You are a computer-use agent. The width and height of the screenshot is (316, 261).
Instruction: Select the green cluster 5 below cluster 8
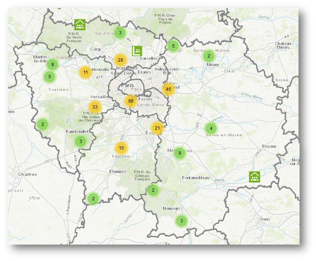[x=50, y=77]
